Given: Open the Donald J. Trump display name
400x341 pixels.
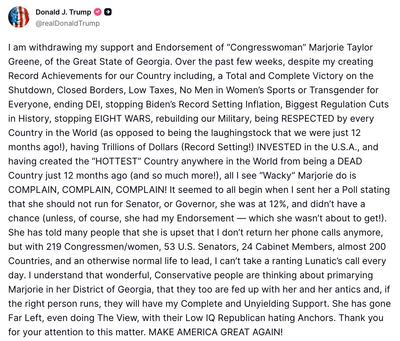Looking at the screenshot, I should 63,12.
